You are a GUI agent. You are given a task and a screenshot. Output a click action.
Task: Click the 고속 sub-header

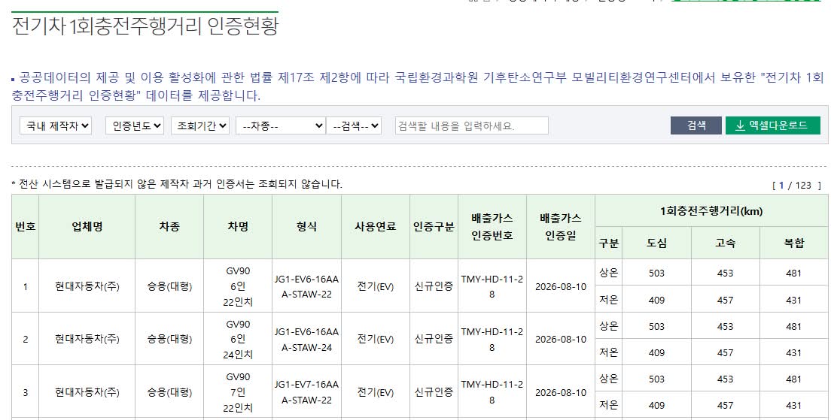(725, 243)
